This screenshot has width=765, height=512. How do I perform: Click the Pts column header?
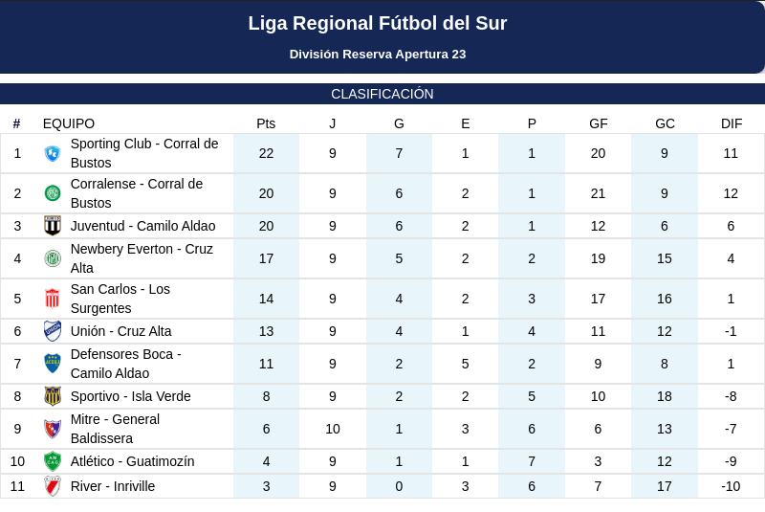(266, 123)
